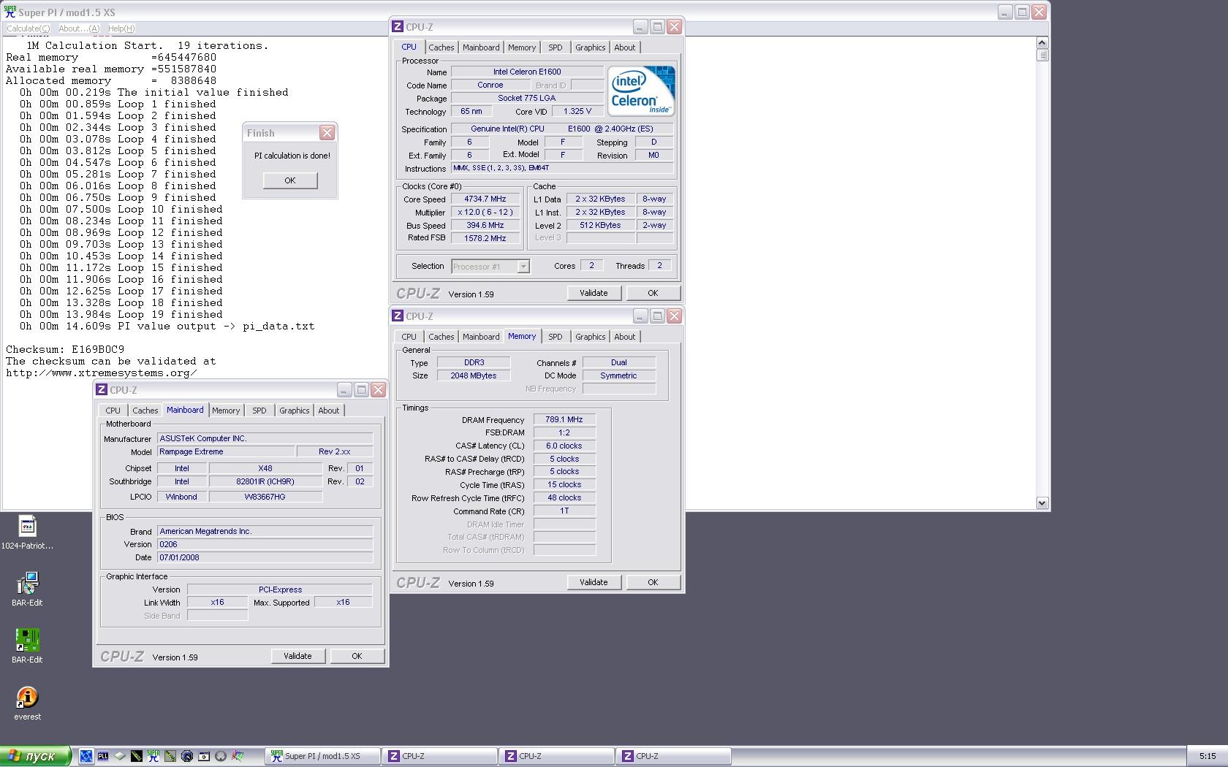
Task: Click the Bus Speed value 394.6 MHz
Action: (x=485, y=225)
